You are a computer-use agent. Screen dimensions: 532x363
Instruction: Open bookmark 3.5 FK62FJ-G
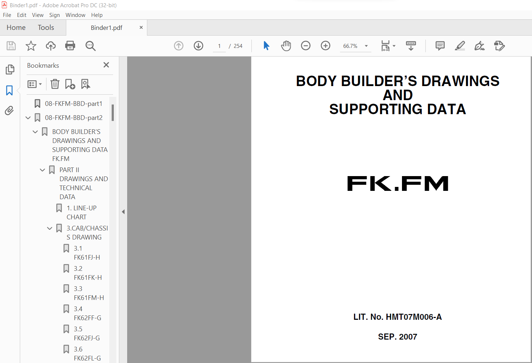click(87, 333)
